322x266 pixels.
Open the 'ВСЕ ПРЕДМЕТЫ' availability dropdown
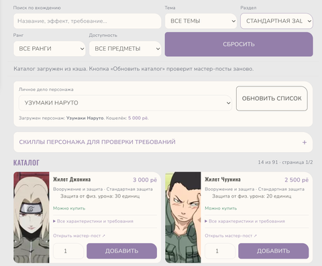click(125, 48)
